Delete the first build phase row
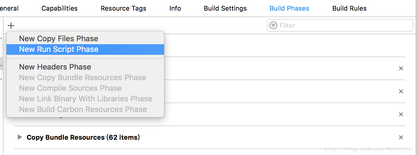 401,68
